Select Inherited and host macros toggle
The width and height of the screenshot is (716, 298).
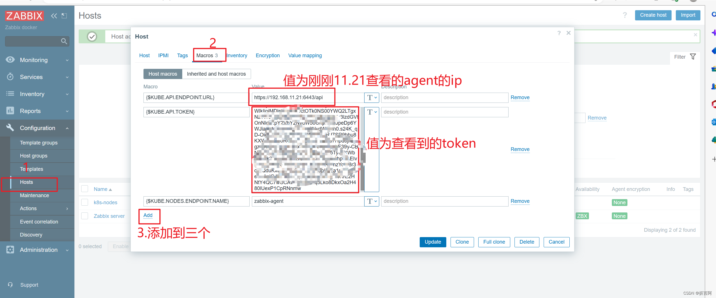216,74
